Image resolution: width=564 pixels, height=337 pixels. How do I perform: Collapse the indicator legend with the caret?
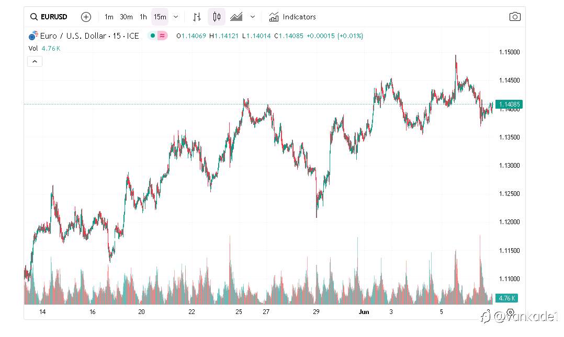[x=35, y=62]
